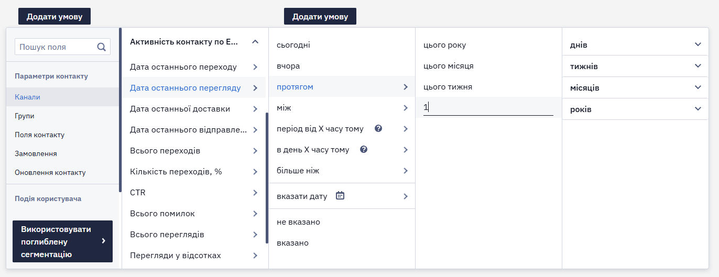Screen dimensions: 719x277
Task: Click the middle 'Додати умову' button
Action: click(x=320, y=16)
